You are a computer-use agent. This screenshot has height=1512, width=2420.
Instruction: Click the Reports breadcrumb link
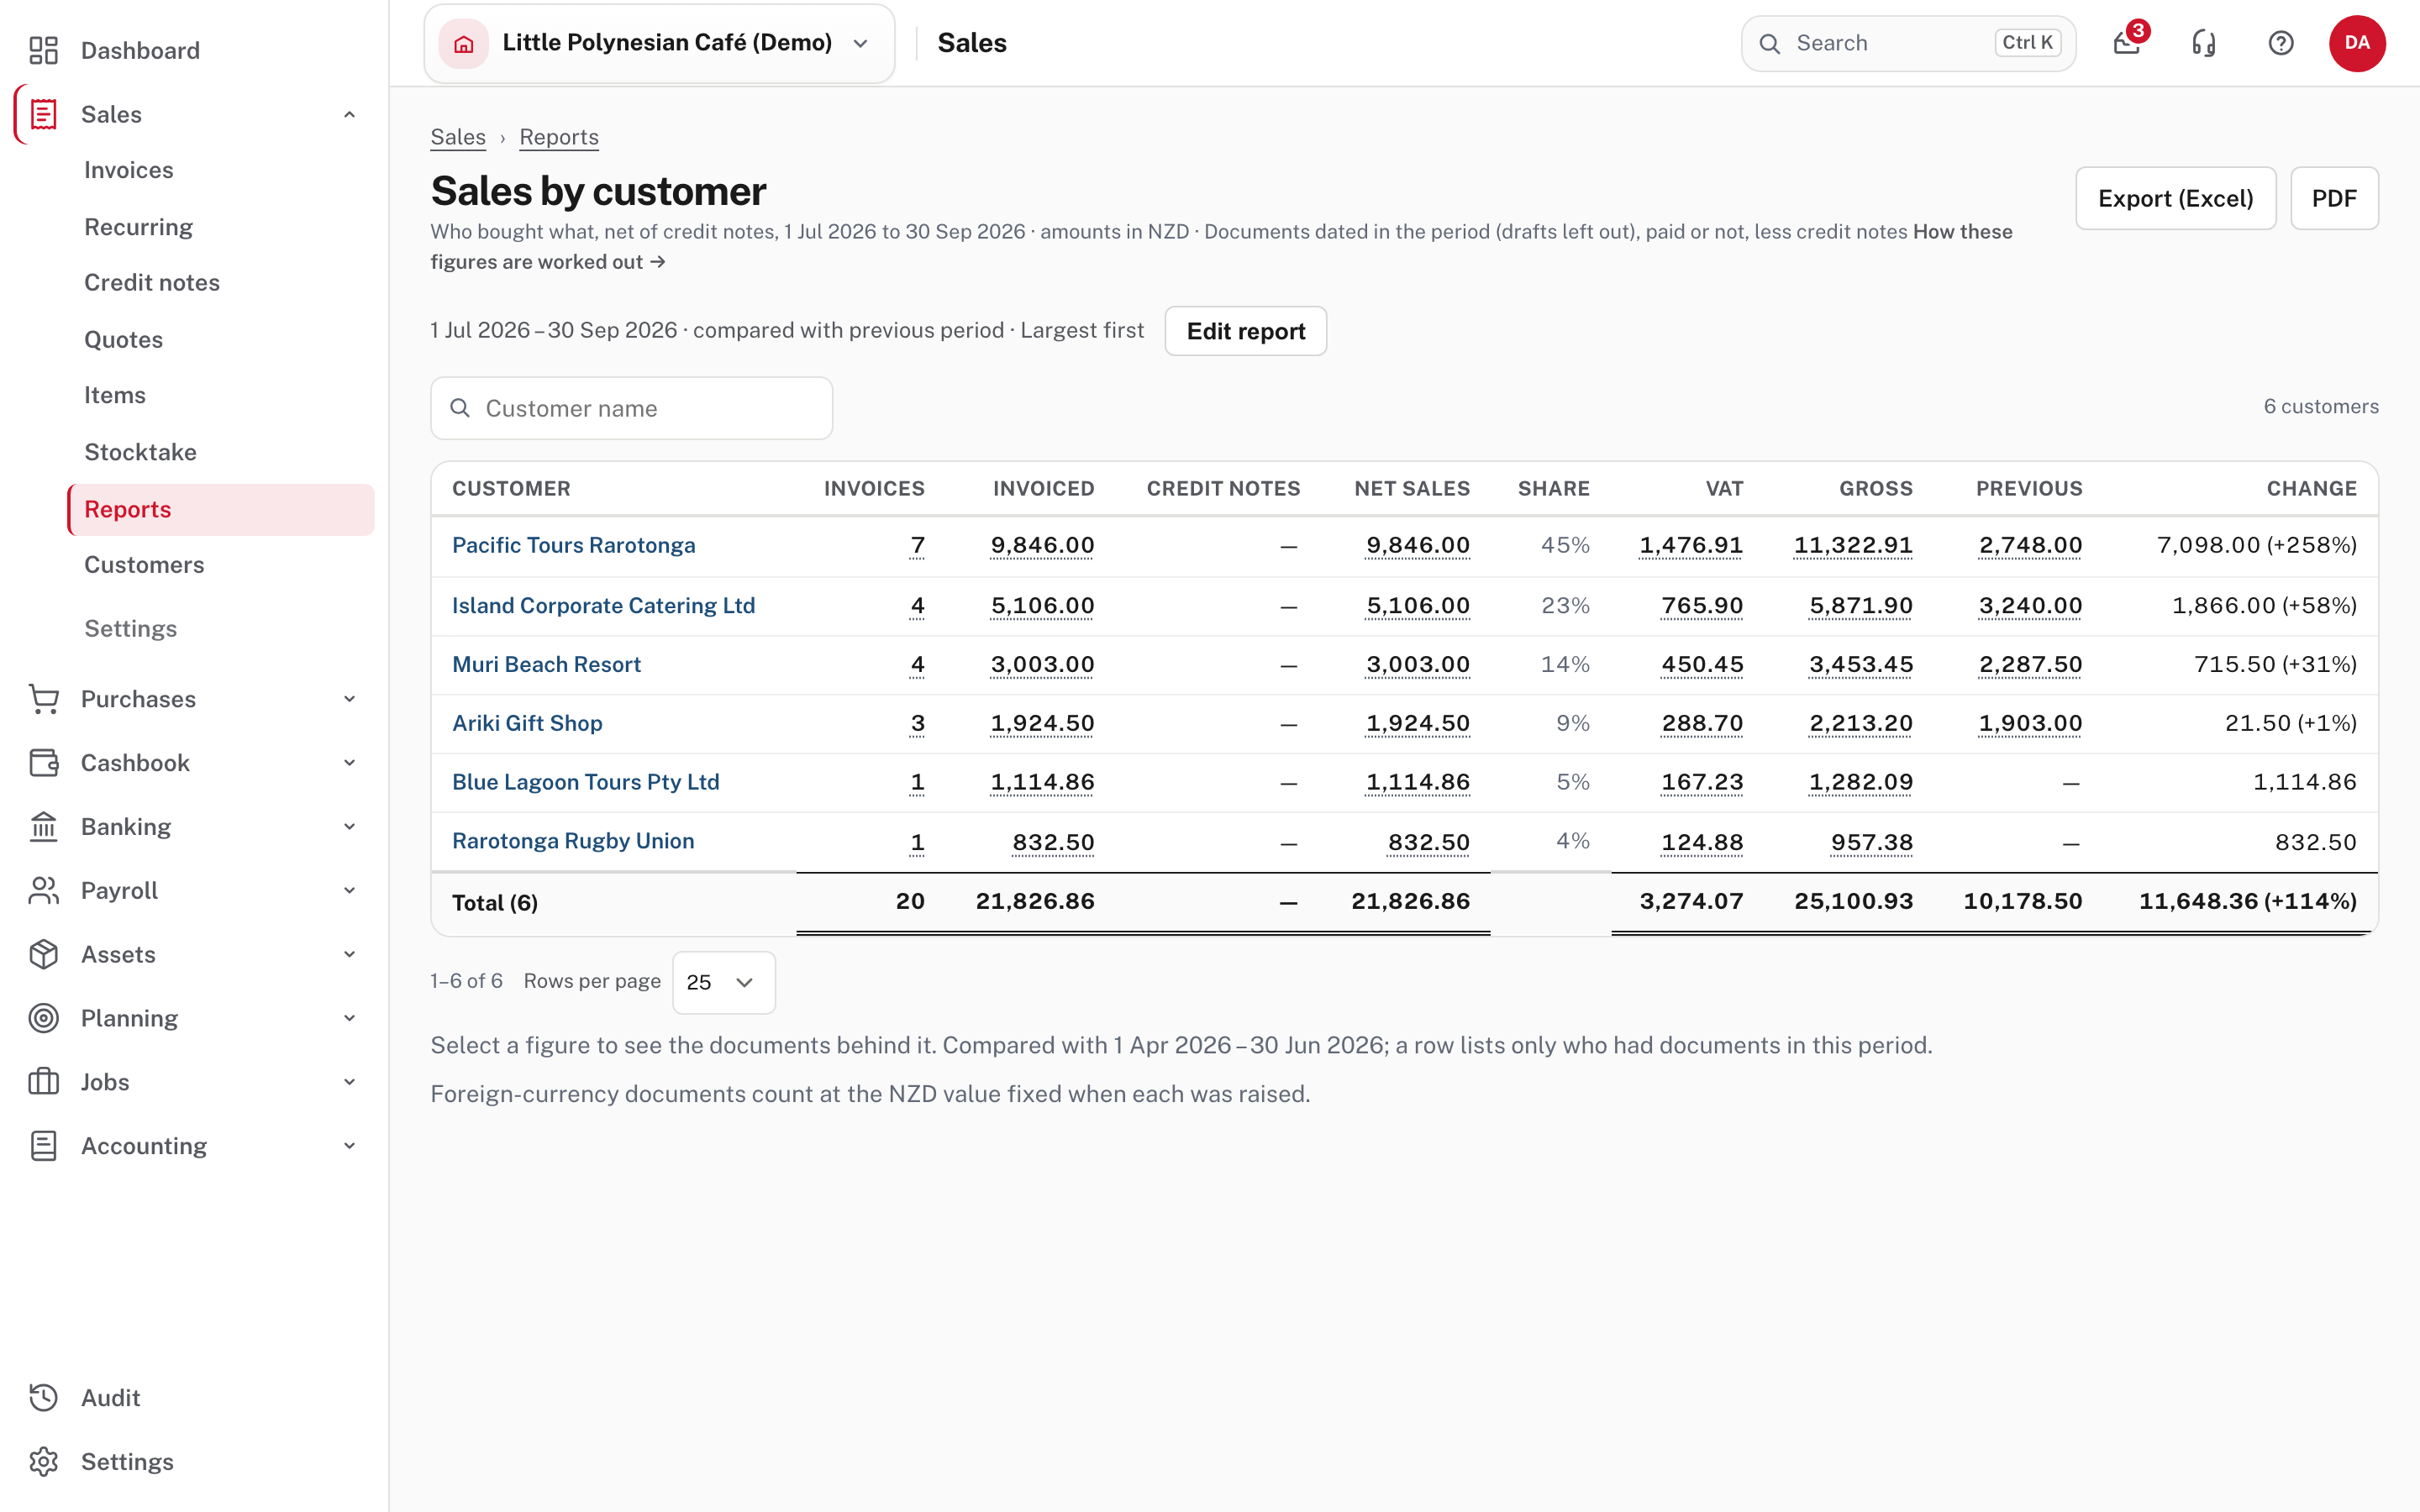(x=559, y=137)
